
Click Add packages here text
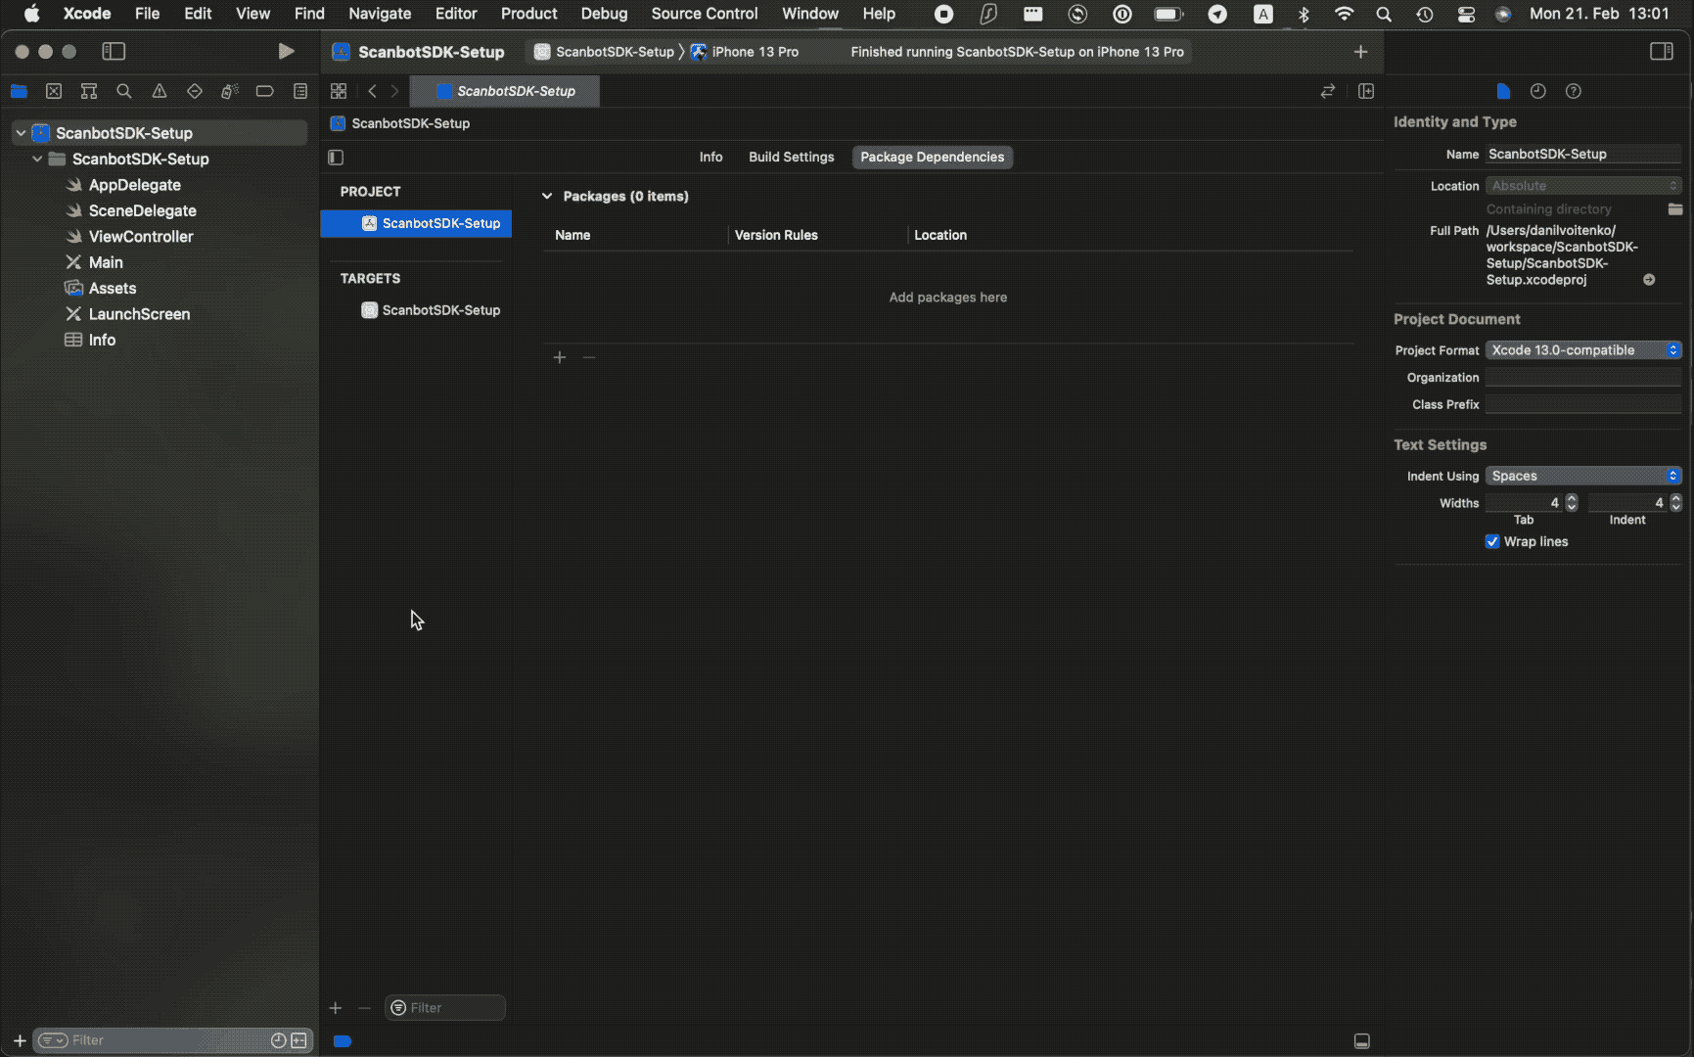[946, 297]
